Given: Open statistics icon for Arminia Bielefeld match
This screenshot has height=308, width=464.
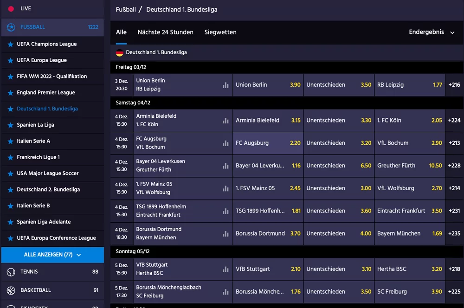Looking at the screenshot, I should click(226, 121).
